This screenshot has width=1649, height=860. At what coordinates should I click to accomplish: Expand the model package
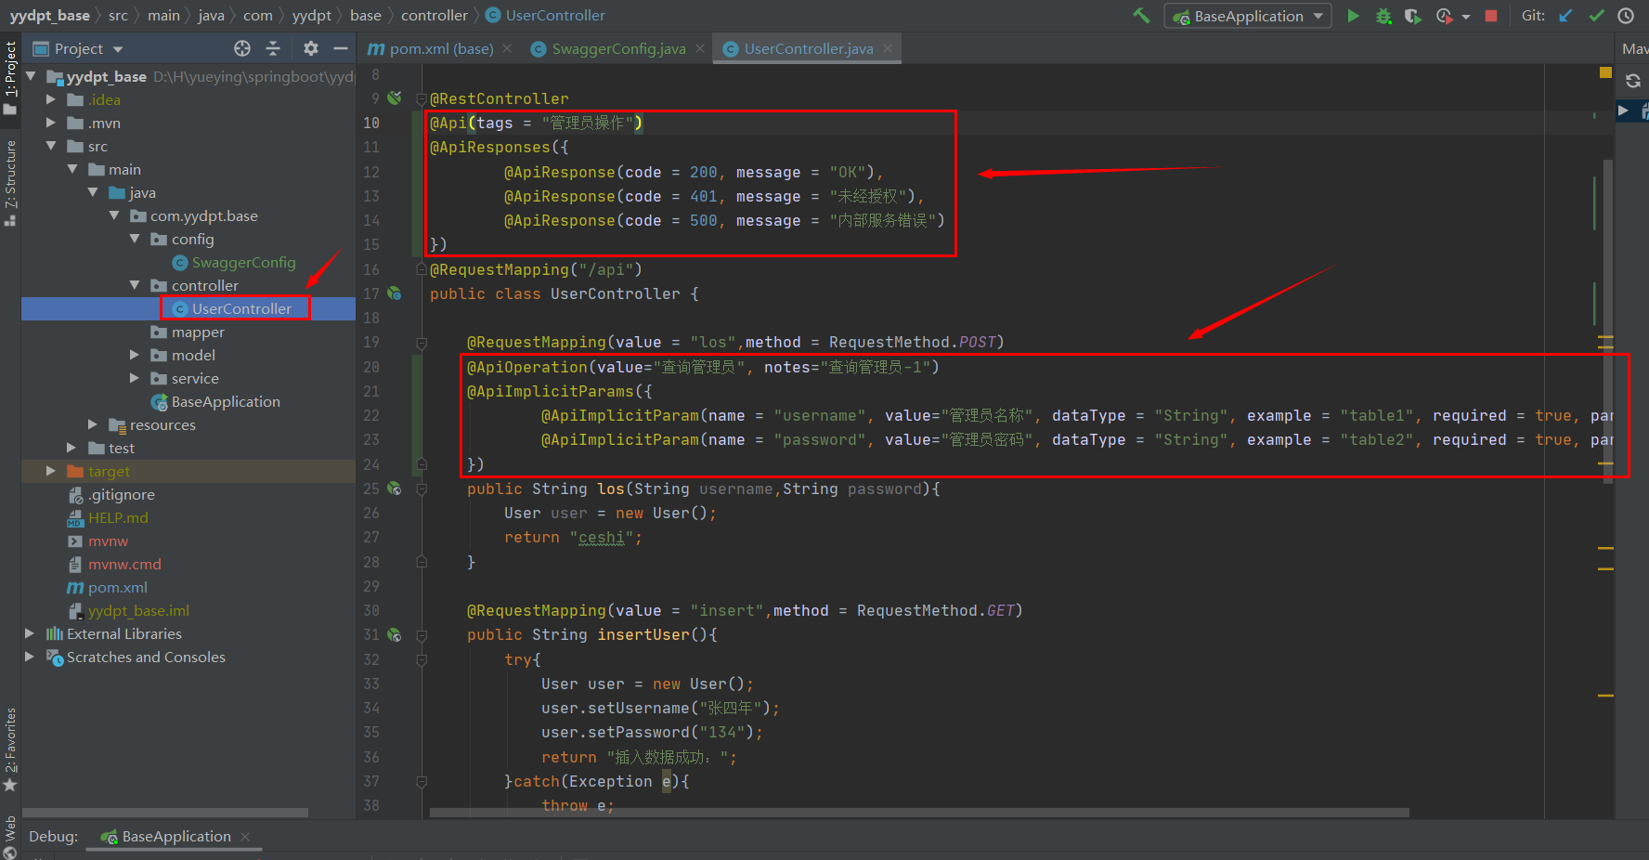135,355
